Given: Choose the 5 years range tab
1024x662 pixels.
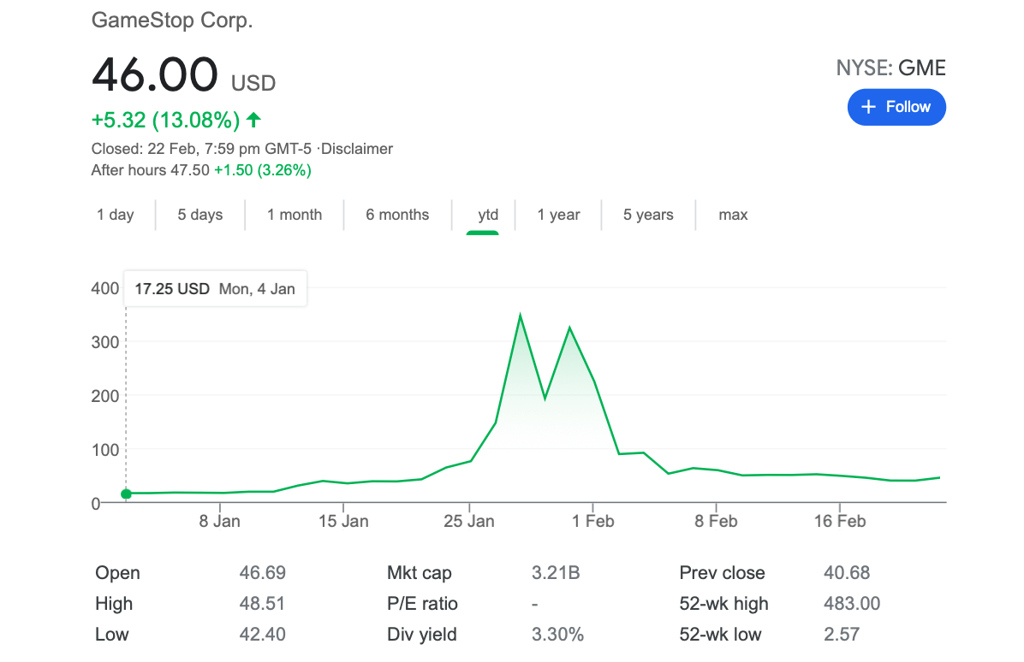Looking at the screenshot, I should (x=648, y=215).
